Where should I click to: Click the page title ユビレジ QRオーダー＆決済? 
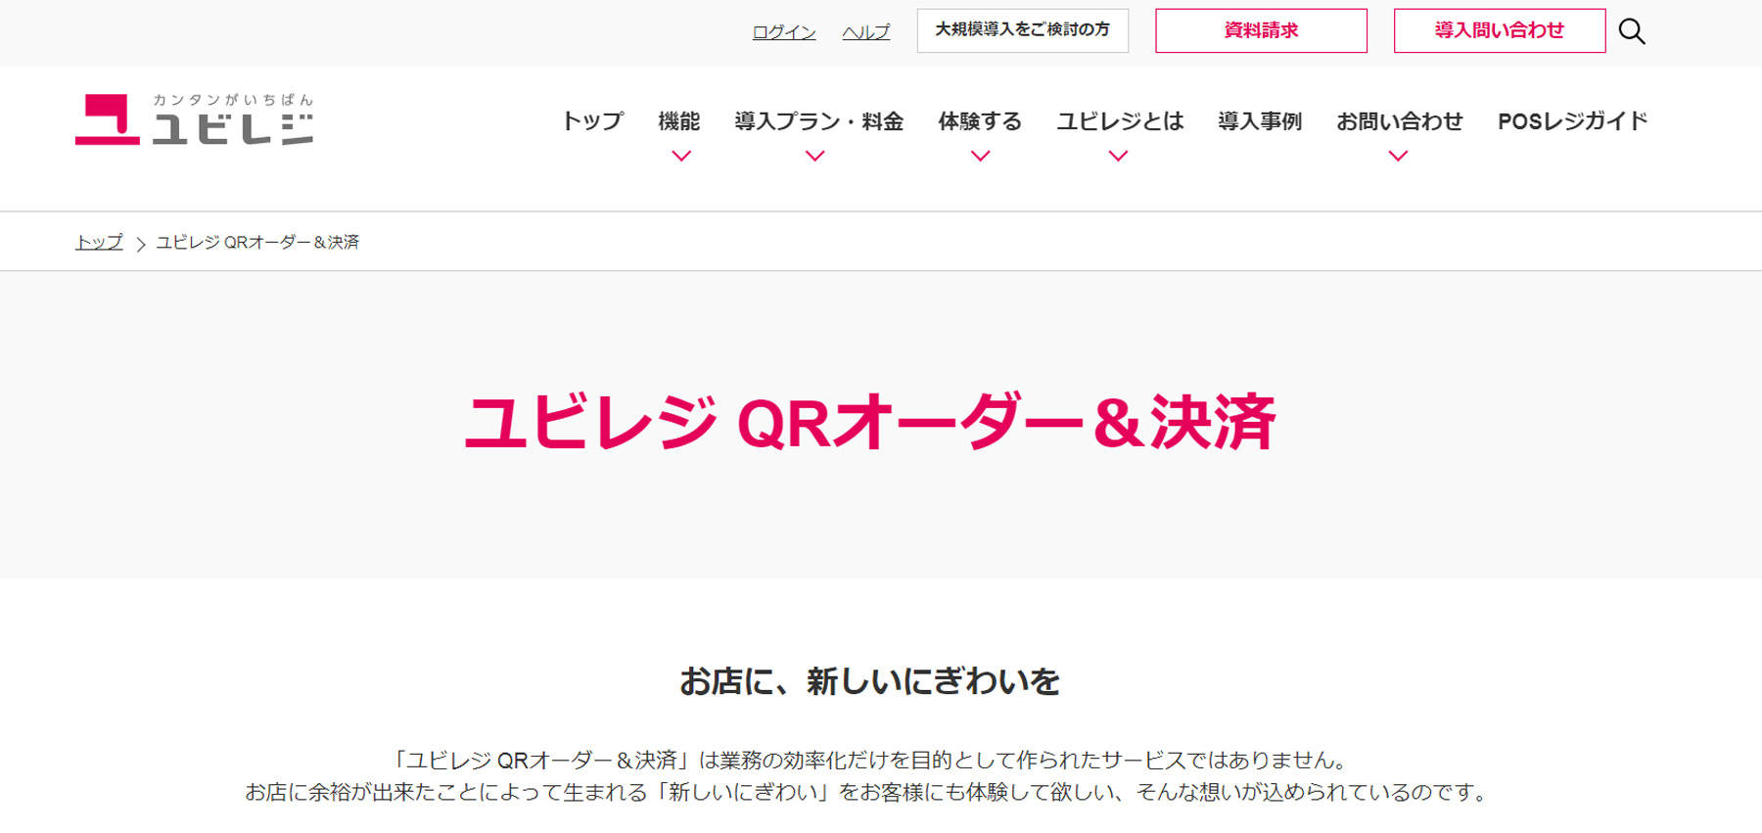(870, 423)
